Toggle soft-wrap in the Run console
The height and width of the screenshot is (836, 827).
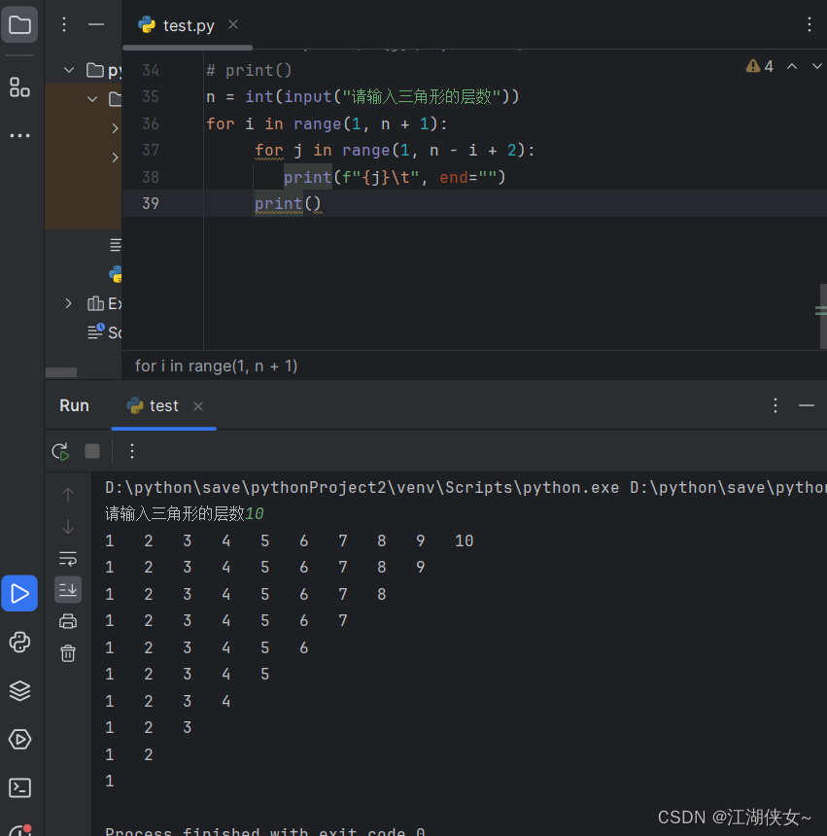click(67, 559)
